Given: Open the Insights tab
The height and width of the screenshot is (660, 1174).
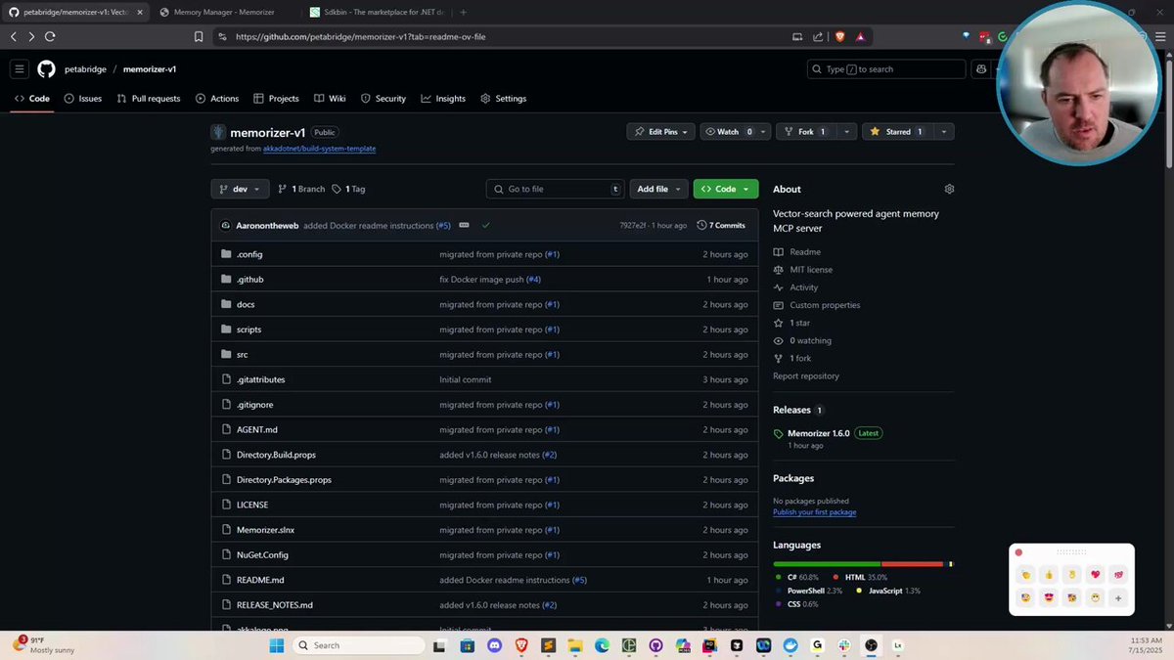Looking at the screenshot, I should [443, 99].
